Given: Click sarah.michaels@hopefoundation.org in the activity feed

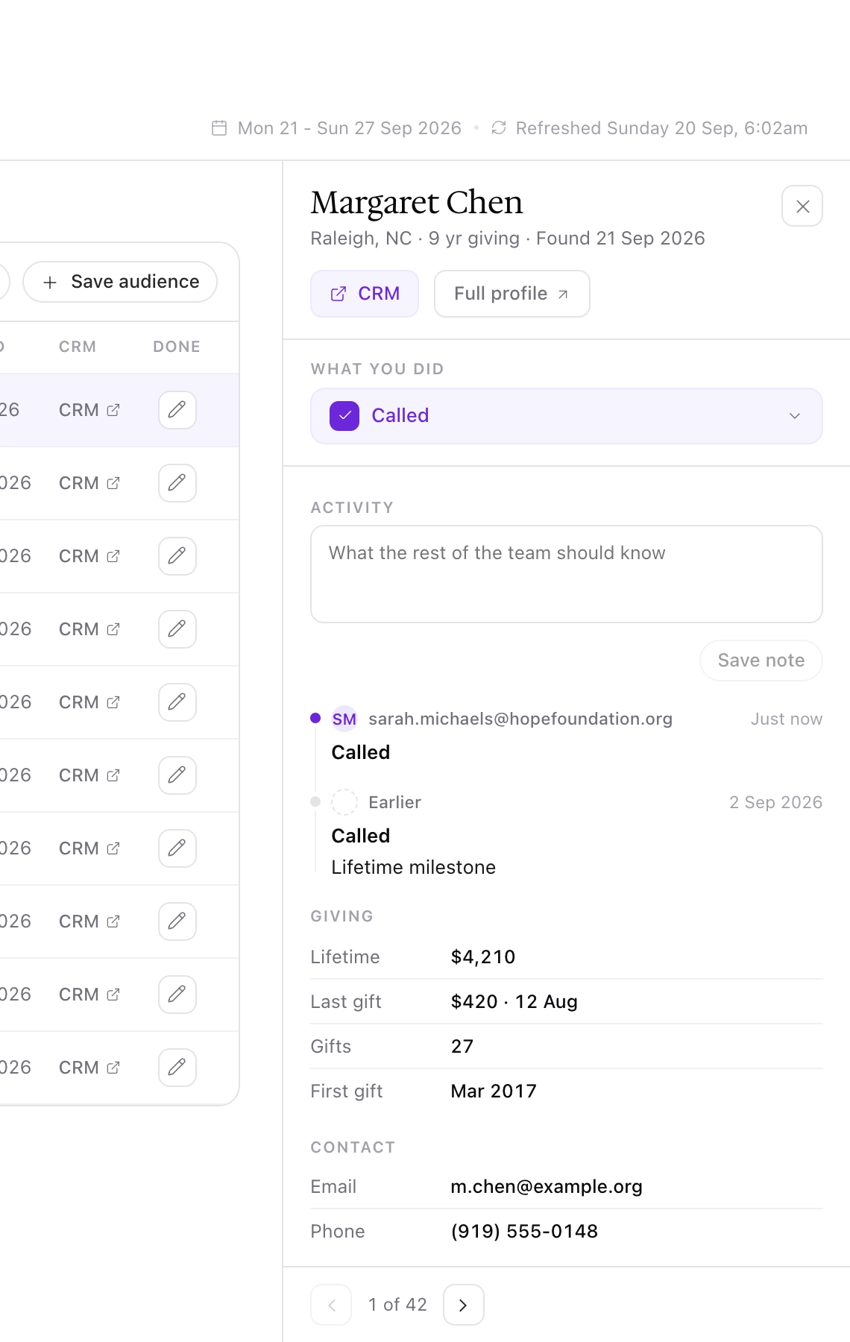Looking at the screenshot, I should point(520,719).
